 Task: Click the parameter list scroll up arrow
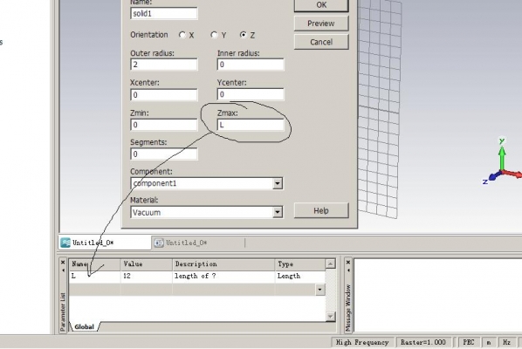(330, 263)
